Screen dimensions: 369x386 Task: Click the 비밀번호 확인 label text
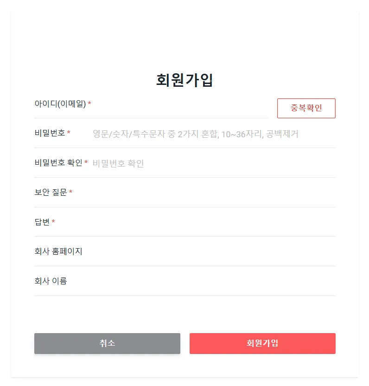click(x=58, y=163)
